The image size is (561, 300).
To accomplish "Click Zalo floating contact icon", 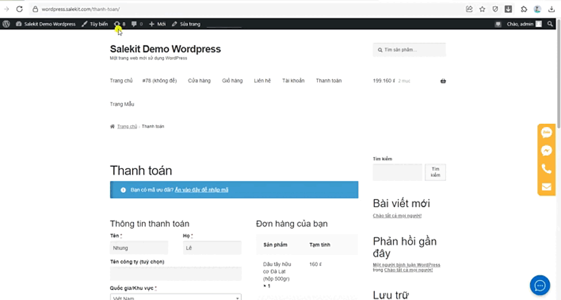I will click(x=546, y=133).
